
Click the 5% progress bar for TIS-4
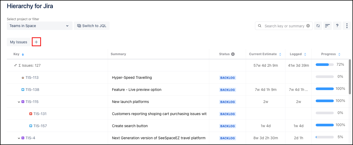[325, 137]
